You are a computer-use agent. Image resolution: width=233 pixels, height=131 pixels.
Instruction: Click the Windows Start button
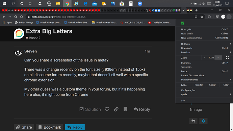point(4,4)
